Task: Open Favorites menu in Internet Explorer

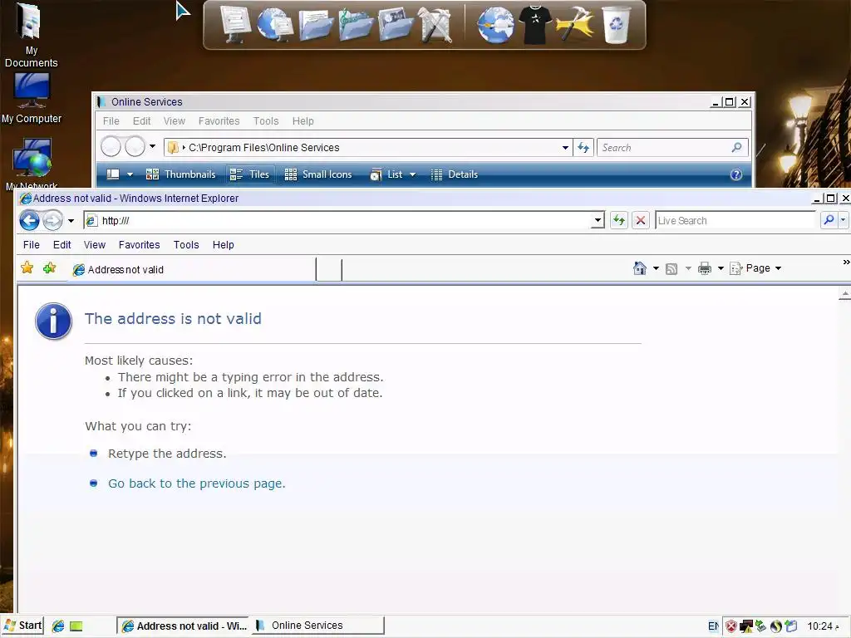Action: click(x=140, y=245)
